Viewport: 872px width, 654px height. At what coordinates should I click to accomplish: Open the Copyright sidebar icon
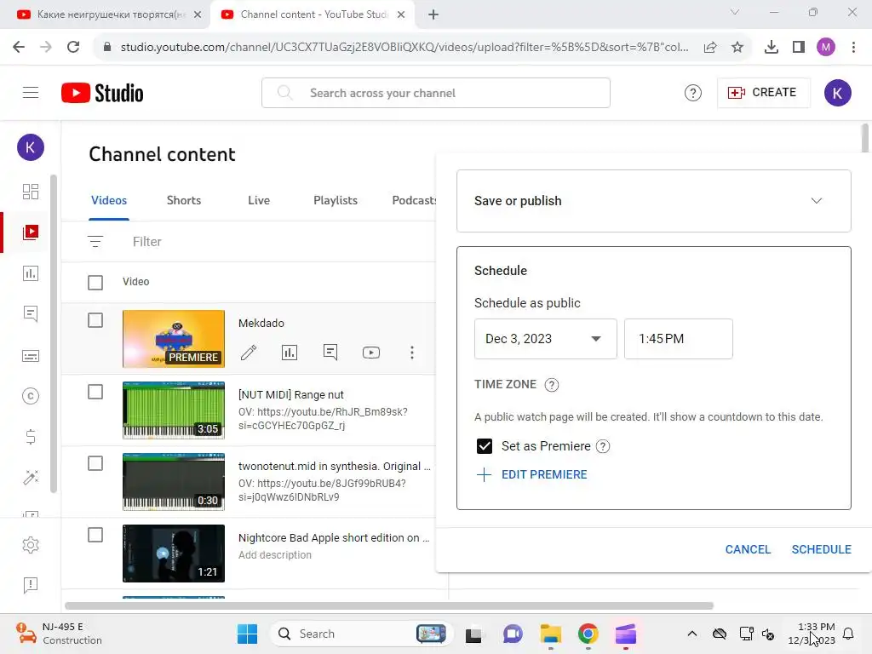31,396
